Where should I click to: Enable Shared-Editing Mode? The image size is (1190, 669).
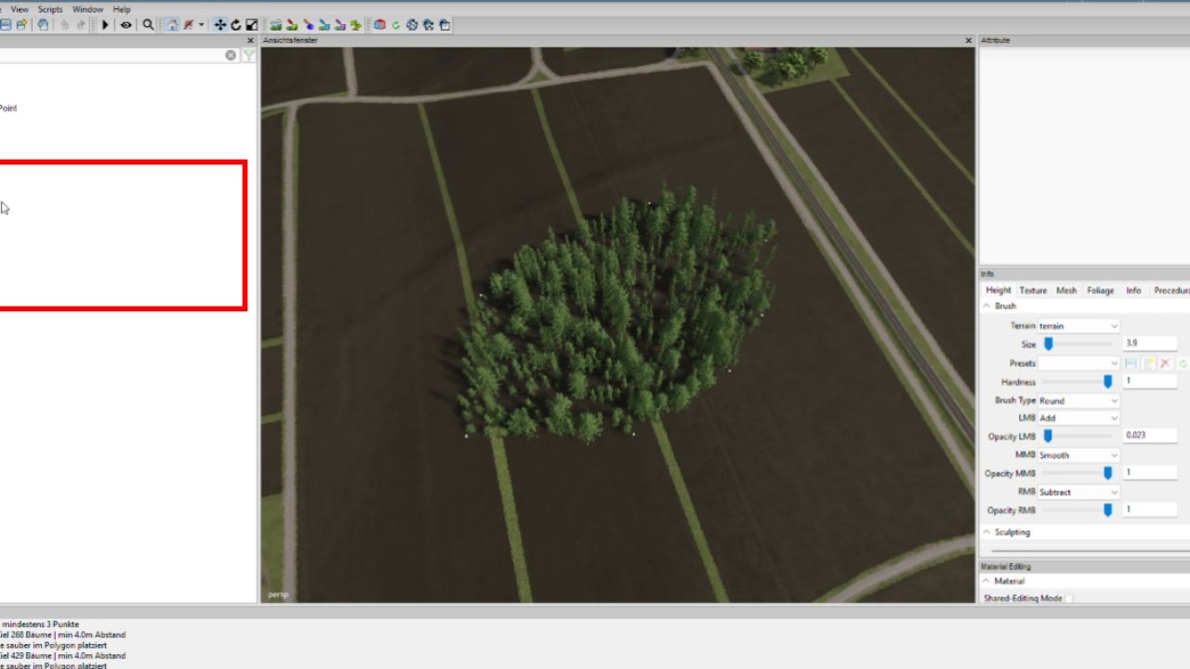[1068, 598]
